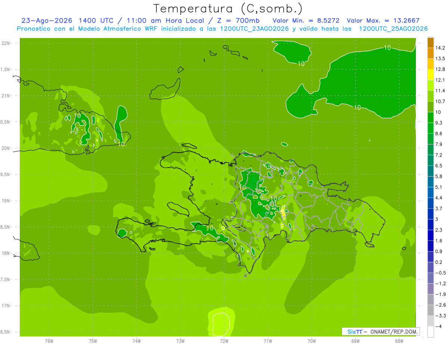The width and height of the screenshot is (448, 346).
Task: Click the colorbar "2.3" value
Action: click(x=439, y=230)
